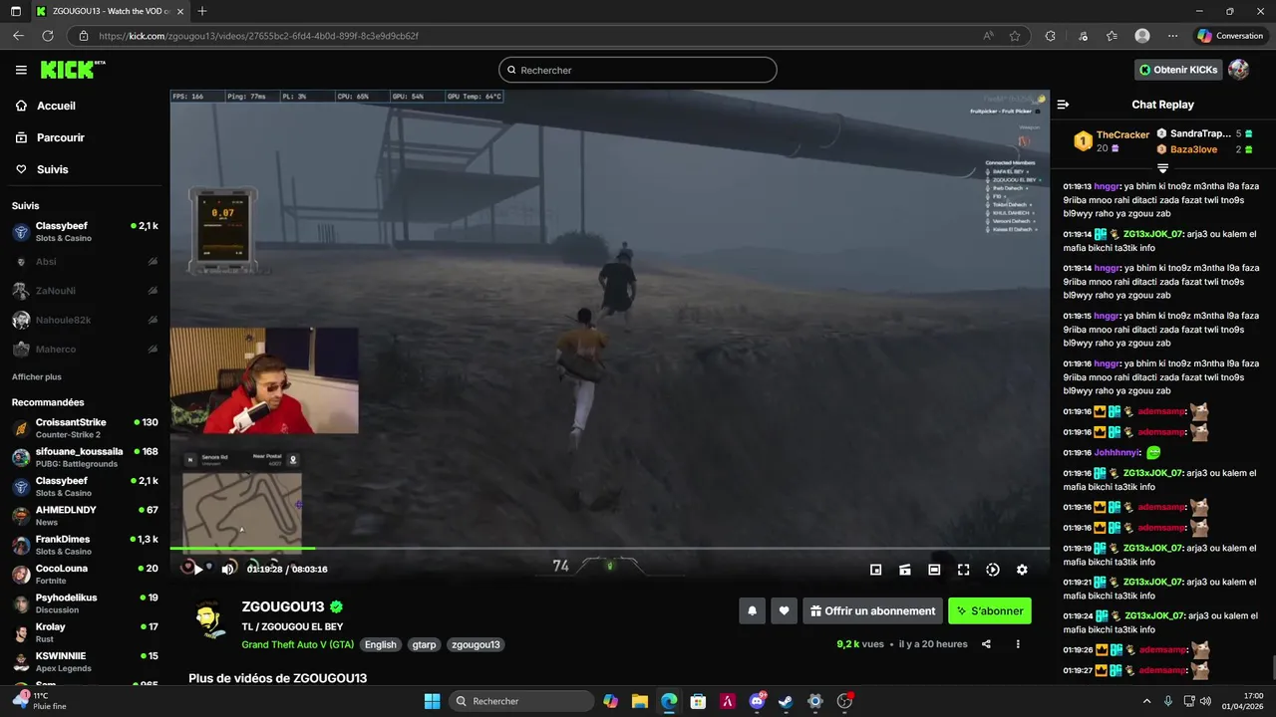Open recommended channel Krolay
This screenshot has width=1276, height=717.
coord(85,632)
